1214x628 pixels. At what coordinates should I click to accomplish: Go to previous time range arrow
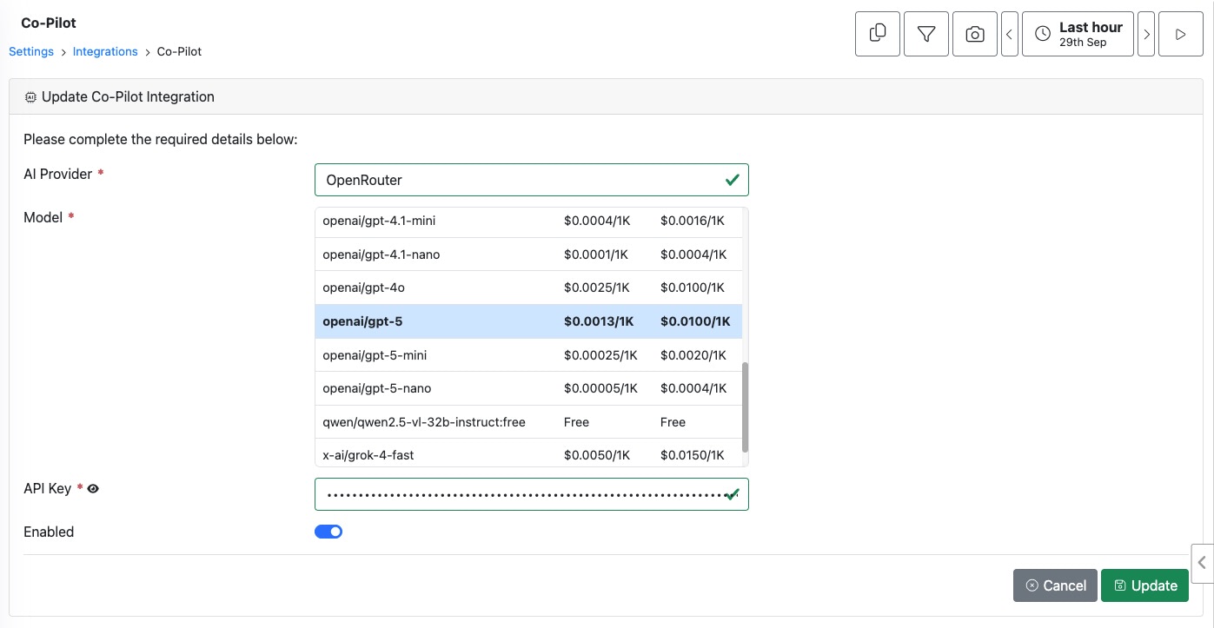(x=1009, y=34)
